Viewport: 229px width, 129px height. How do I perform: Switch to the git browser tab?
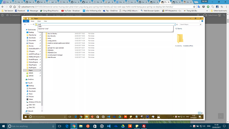click(109, 2)
